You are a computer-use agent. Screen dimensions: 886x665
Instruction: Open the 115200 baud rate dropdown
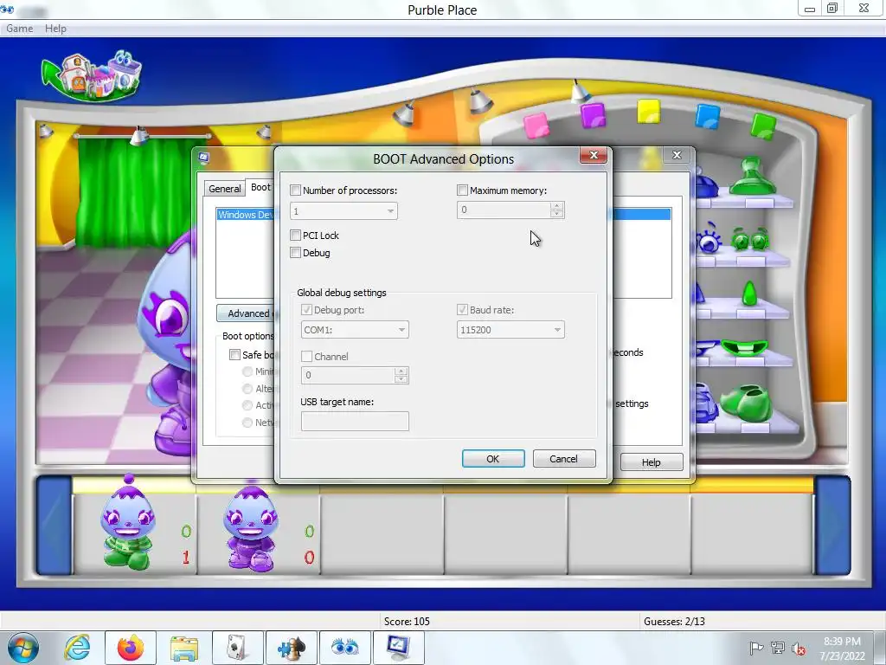pos(510,330)
